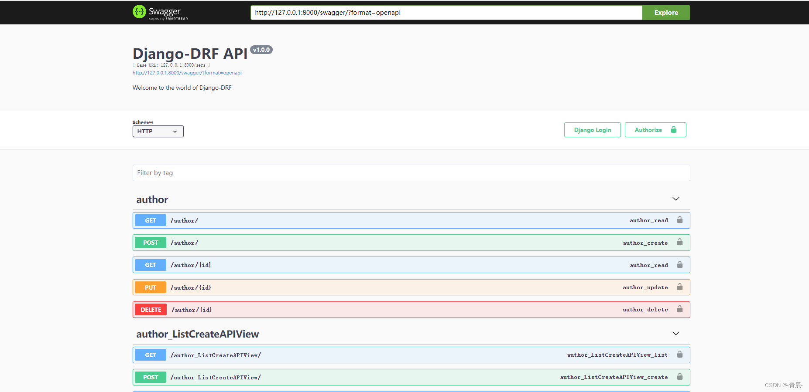Click the Django Login button
Viewport: 809px width, 392px height.
592,130
